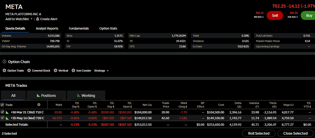Image resolution: width=315 pixels, height=138 pixels.
Task: Click the 20.80 mark value
Action: coord(58,112)
